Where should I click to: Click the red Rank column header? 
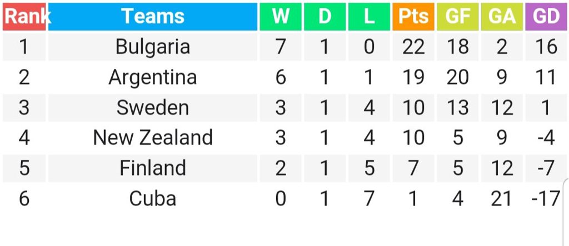pos(24,17)
